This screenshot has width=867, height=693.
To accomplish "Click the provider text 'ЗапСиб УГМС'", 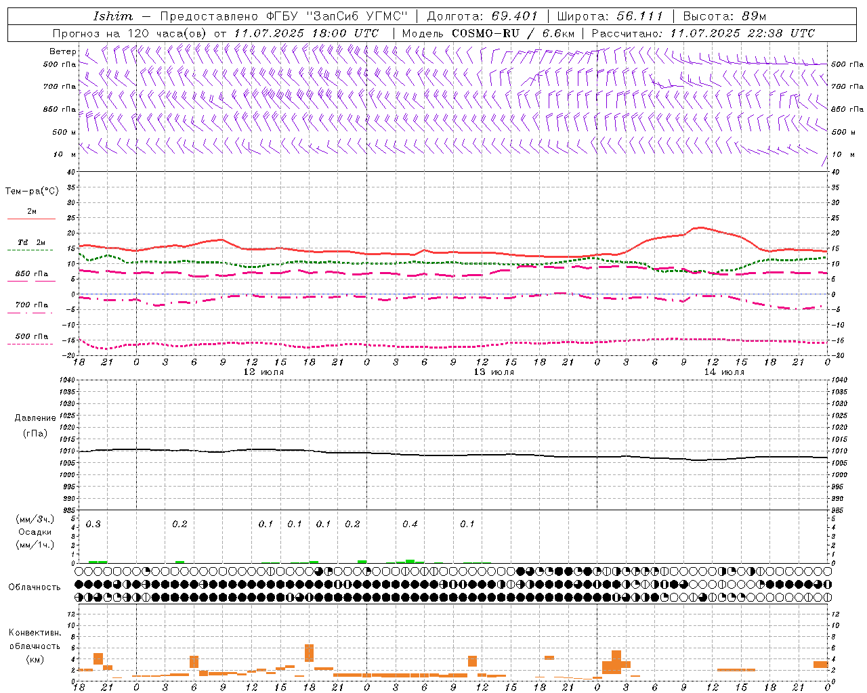I will (x=358, y=16).
